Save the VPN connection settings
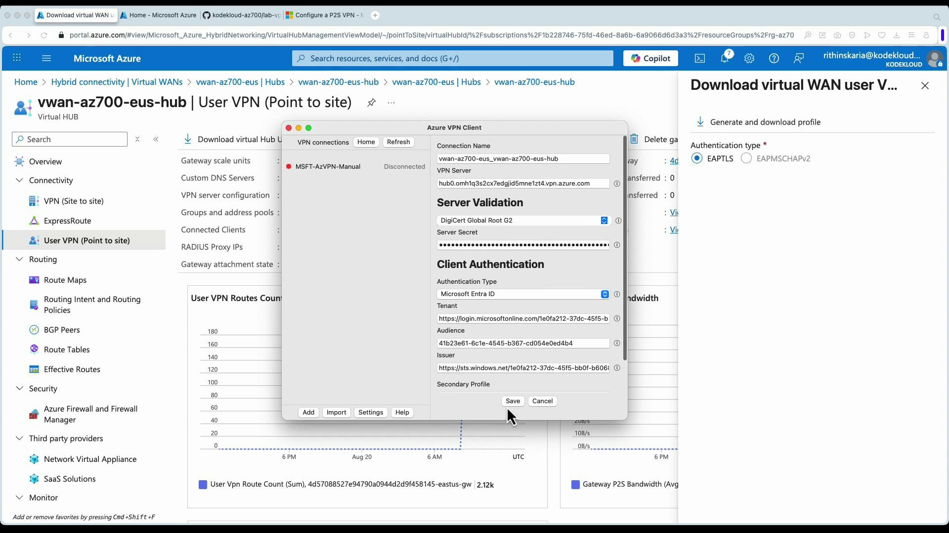This screenshot has width=949, height=533. [x=513, y=401]
